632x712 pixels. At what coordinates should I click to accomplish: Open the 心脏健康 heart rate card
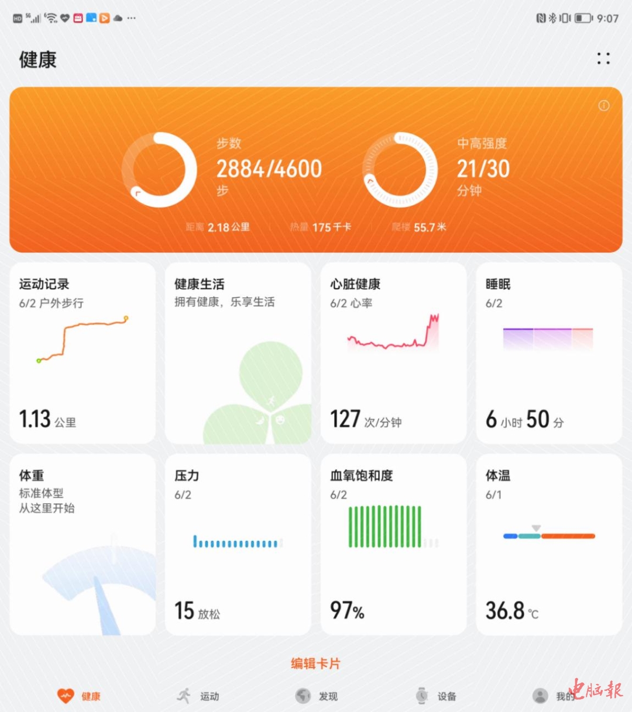pos(393,353)
